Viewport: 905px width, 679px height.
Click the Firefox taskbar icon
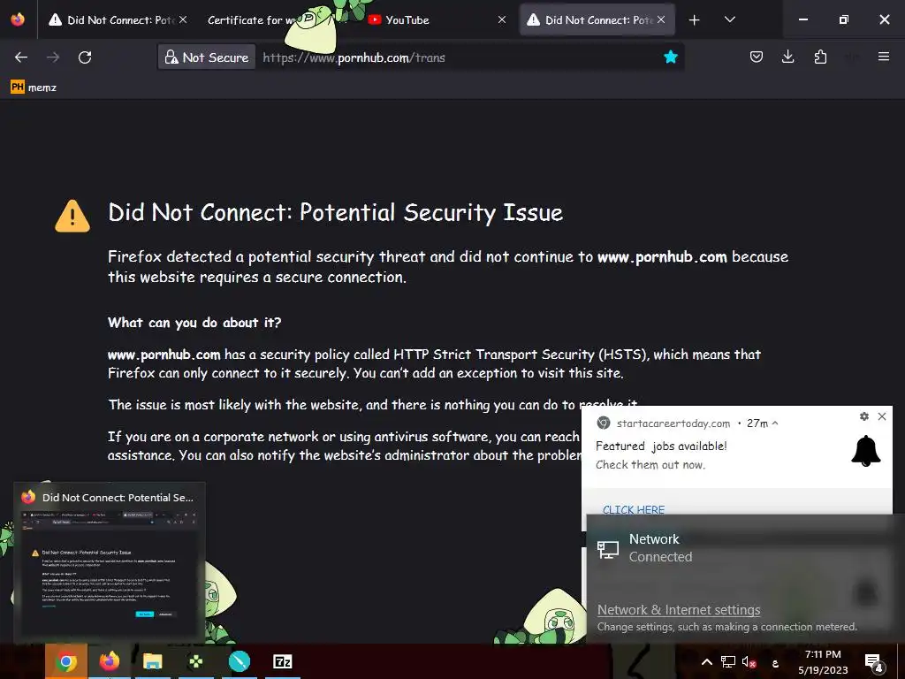[109, 661]
